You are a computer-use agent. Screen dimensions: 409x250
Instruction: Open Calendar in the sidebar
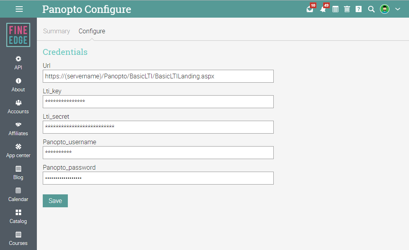(18, 194)
